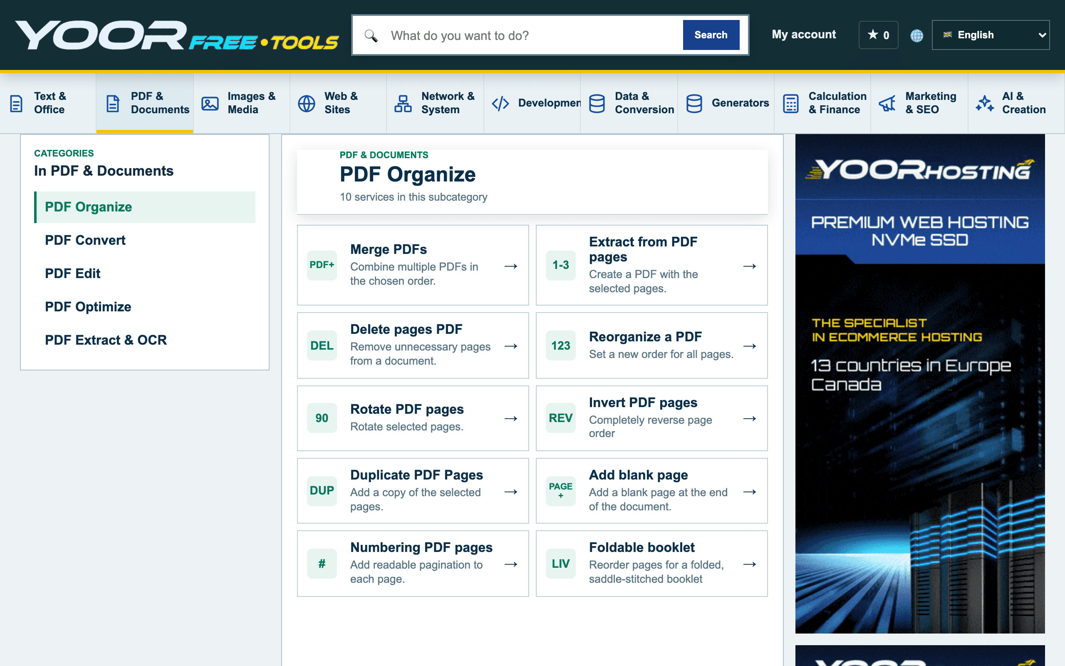
Task: Select PDF Edit in sidebar categories
Action: (x=145, y=273)
